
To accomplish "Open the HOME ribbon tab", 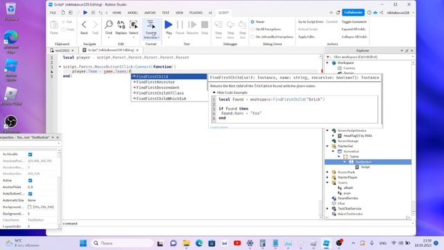I will tap(117, 12).
